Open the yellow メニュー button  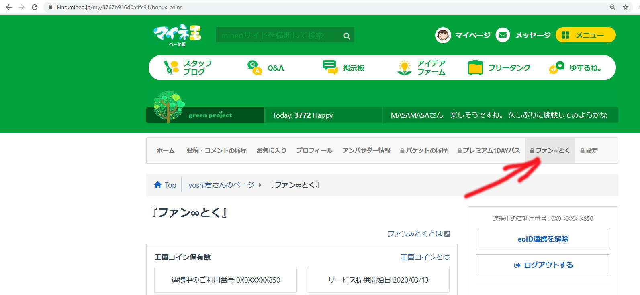tap(585, 35)
